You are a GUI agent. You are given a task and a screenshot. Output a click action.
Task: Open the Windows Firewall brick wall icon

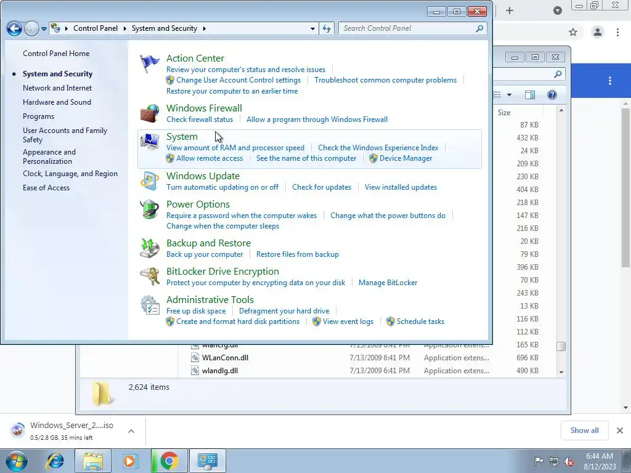point(149,113)
